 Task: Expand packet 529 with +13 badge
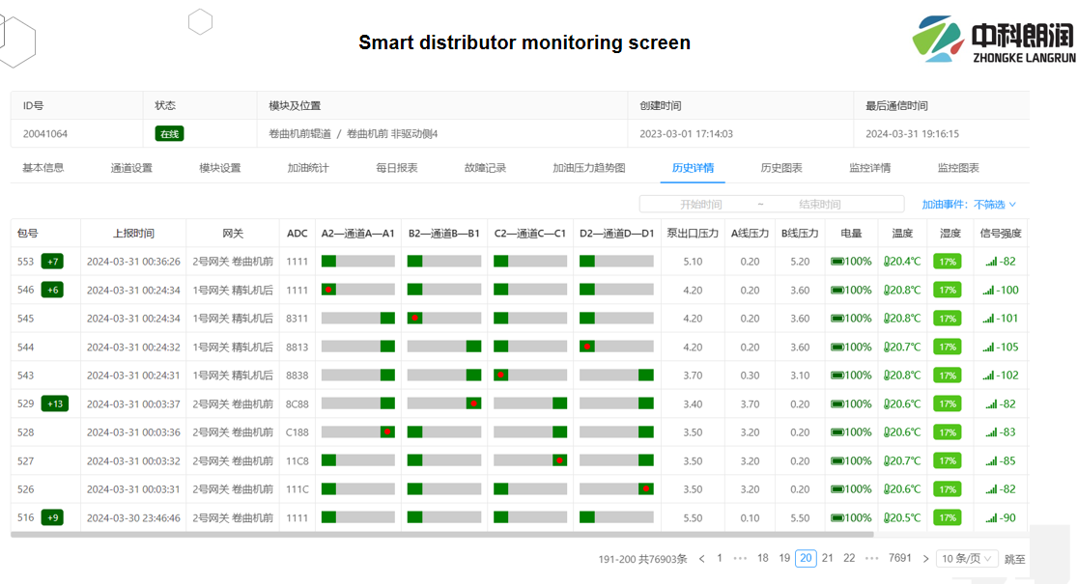[x=56, y=404]
